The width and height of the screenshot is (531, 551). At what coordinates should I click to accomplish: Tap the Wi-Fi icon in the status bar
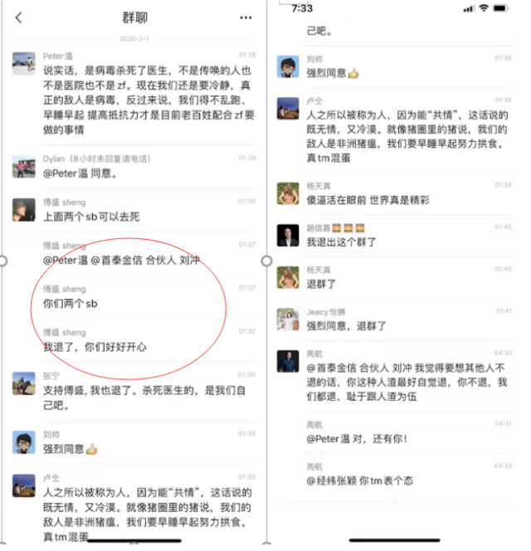tap(484, 8)
